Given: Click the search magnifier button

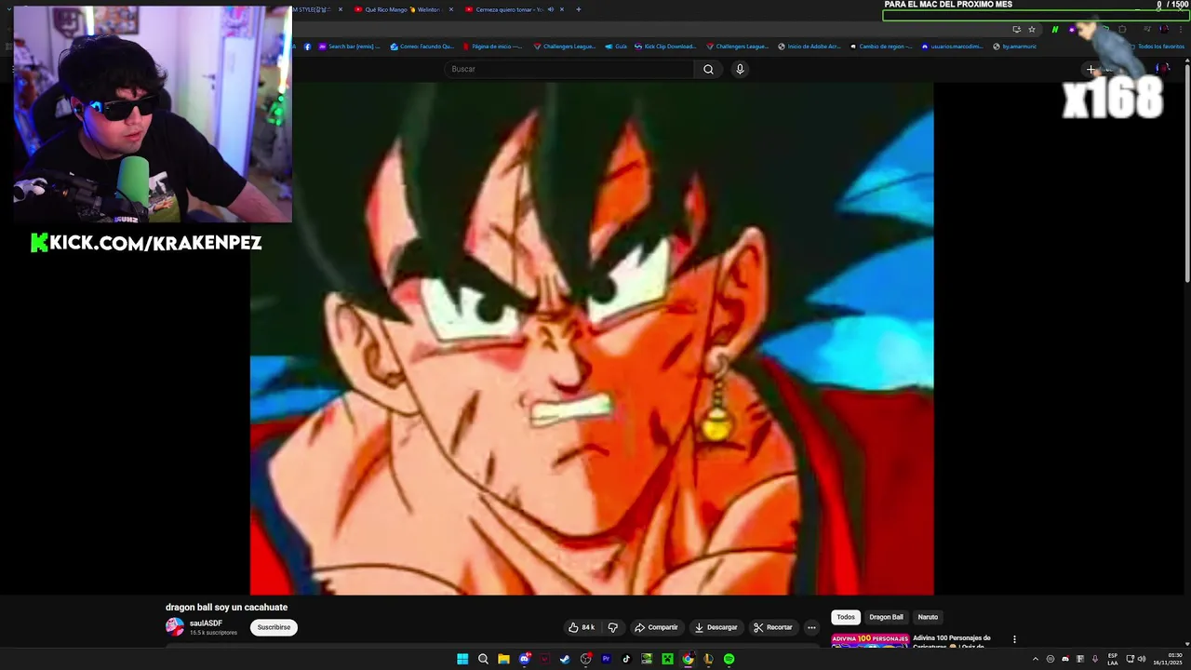Looking at the screenshot, I should pyautogui.click(x=708, y=69).
